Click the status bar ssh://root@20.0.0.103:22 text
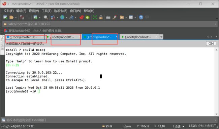Viewport: 219px width, 129px height. (x=18, y=126)
